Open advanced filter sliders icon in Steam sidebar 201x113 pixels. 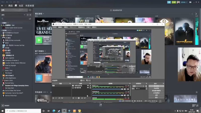click(30, 19)
